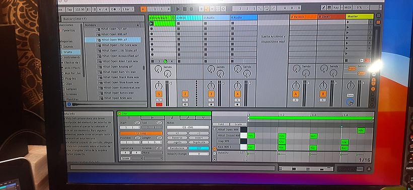Click the Buscar search field
Image resolution: width=413 pixels, height=190 pixels.
pyautogui.click(x=103, y=19)
